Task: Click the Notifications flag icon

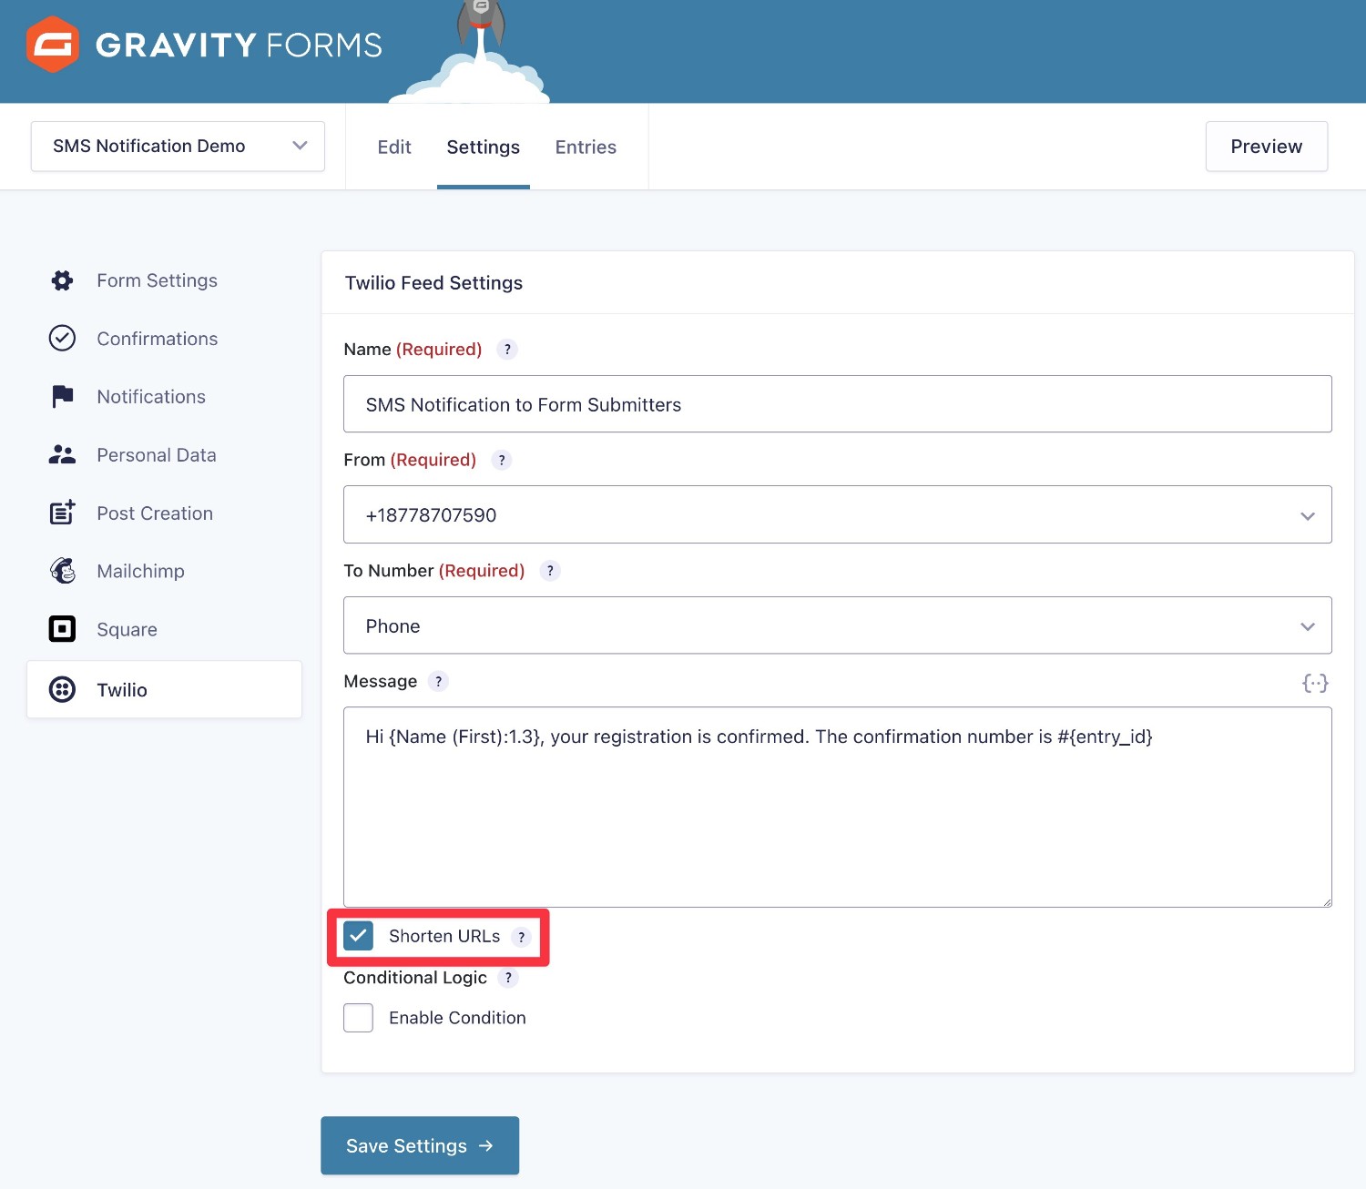Action: tap(61, 396)
